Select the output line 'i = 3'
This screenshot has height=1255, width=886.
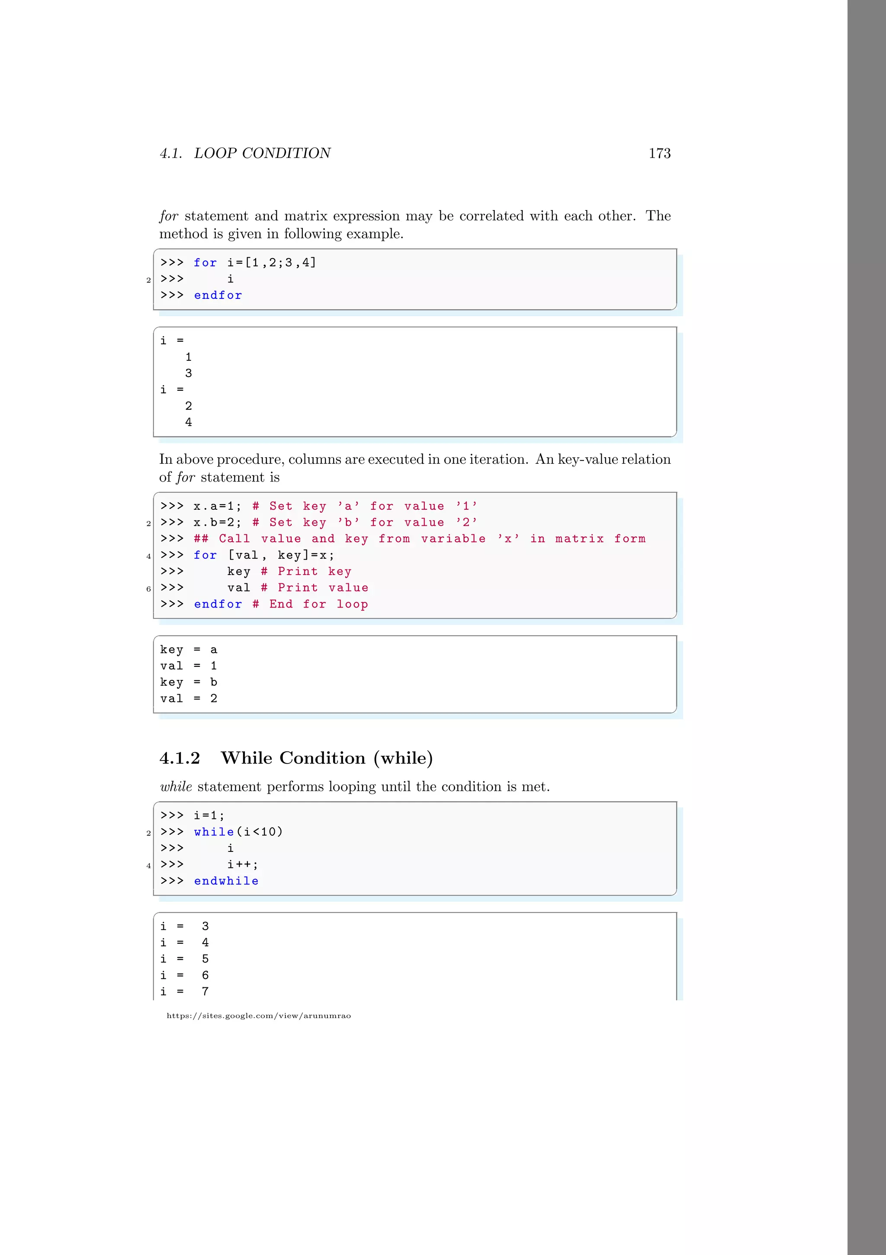pyautogui.click(x=185, y=926)
